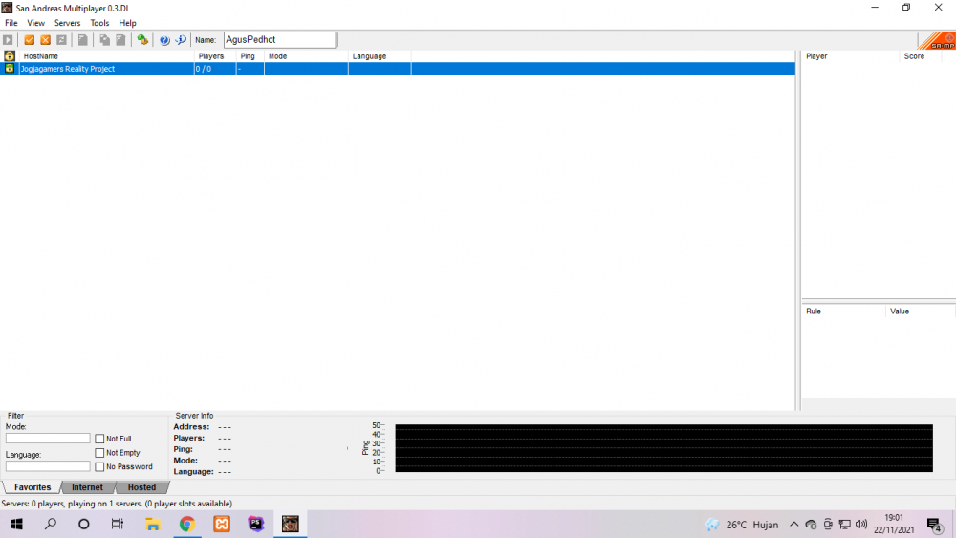Show hidden tray icons chevron
This screenshot has height=538, width=956.
(x=793, y=525)
